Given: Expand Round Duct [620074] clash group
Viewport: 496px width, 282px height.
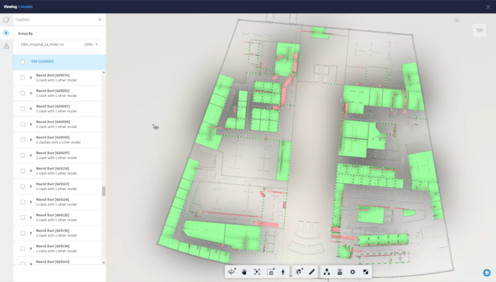Looking at the screenshot, I should (x=31, y=78).
